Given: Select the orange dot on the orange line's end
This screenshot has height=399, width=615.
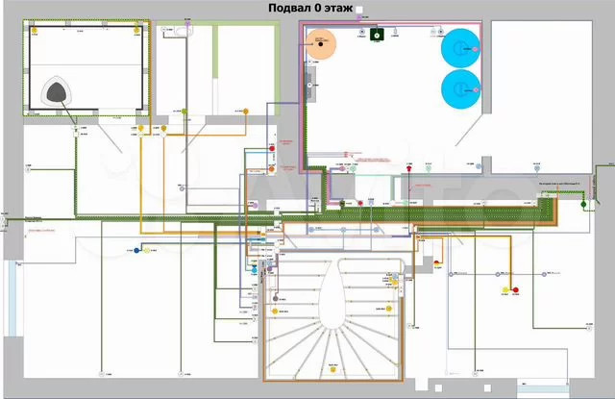Looking at the screenshot, I should coord(246,112).
